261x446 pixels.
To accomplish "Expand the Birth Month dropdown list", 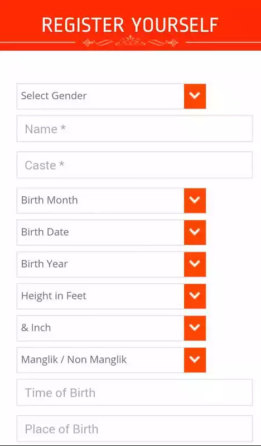I will coord(112,201).
